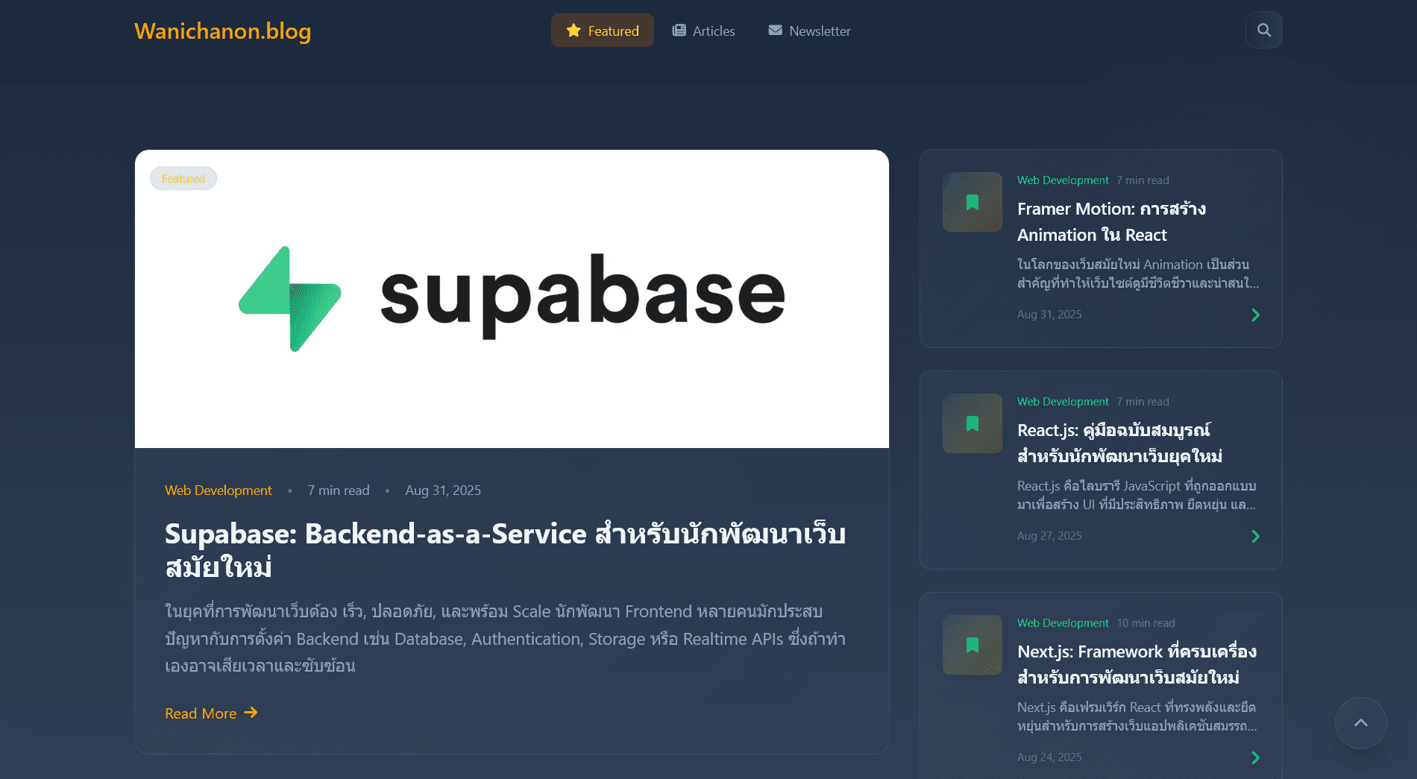Image resolution: width=1417 pixels, height=779 pixels.
Task: Open React.js article via chevron arrow
Action: [x=1255, y=536]
